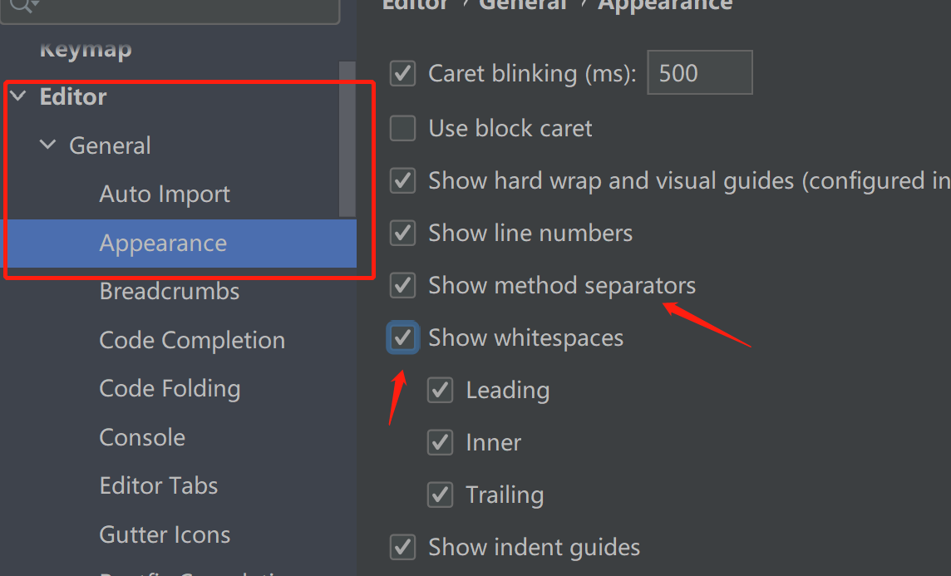This screenshot has width=951, height=576.
Task: Open Gutter Icons settings page
Action: coord(165,535)
